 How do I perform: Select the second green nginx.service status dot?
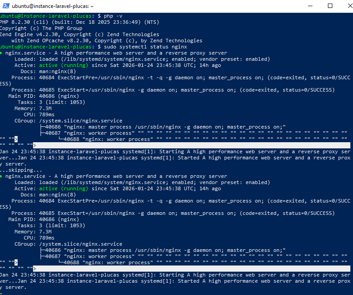point(4,176)
